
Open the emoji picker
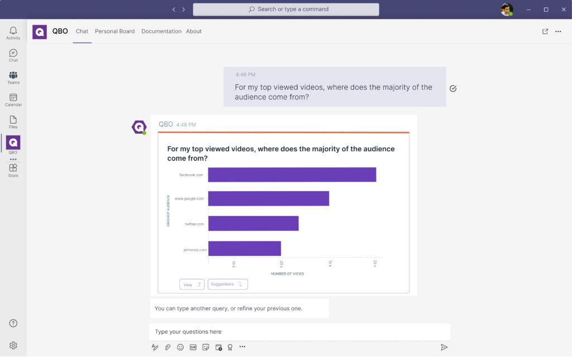(x=180, y=347)
